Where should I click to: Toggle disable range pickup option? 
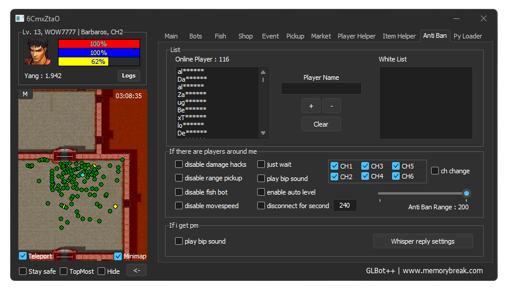(x=179, y=178)
